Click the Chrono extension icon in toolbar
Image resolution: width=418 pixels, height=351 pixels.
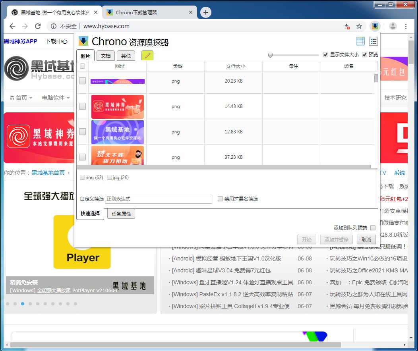coord(375,26)
